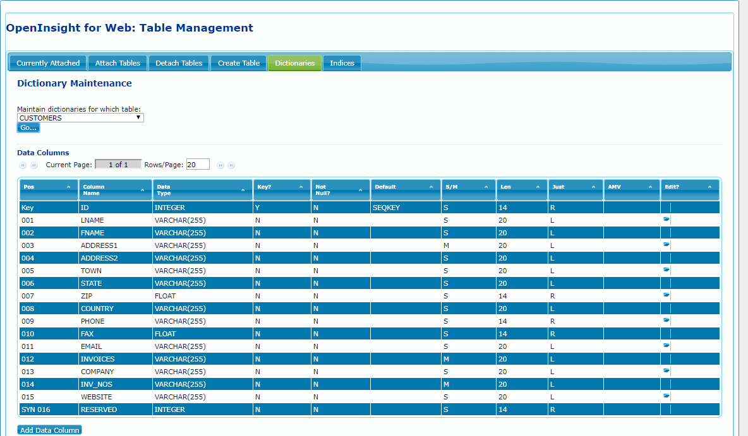Sort by the Data Type header arrow
This screenshot has height=436, width=748.
coord(243,191)
